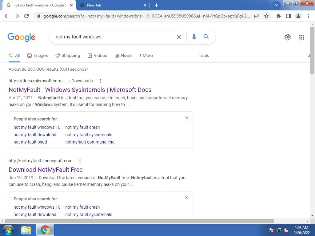The image size is (315, 236).
Task: Click 'not my fault crash' in first box
Action: [x=82, y=127]
